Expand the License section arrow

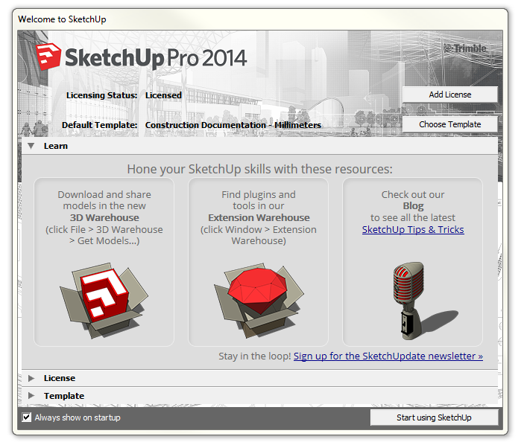point(31,378)
